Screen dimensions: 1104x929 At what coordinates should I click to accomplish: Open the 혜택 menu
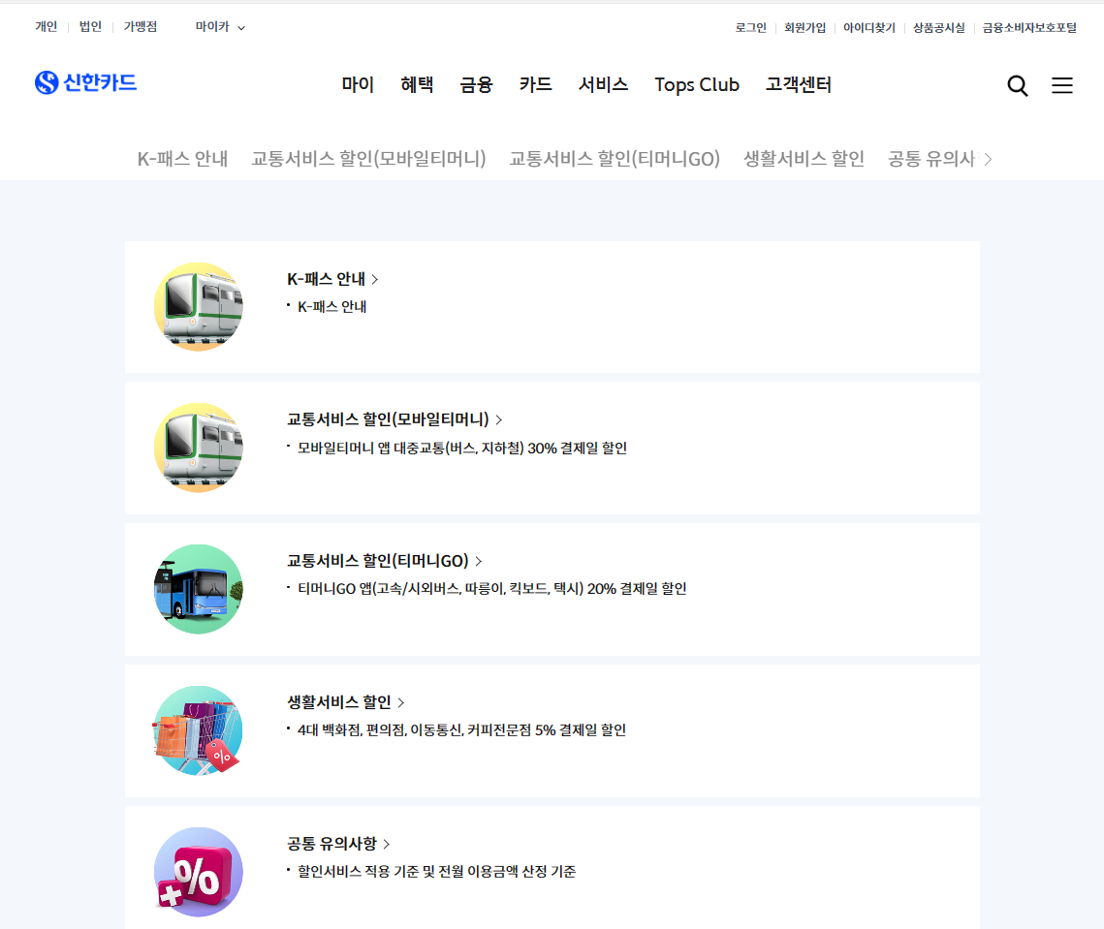[x=417, y=85]
